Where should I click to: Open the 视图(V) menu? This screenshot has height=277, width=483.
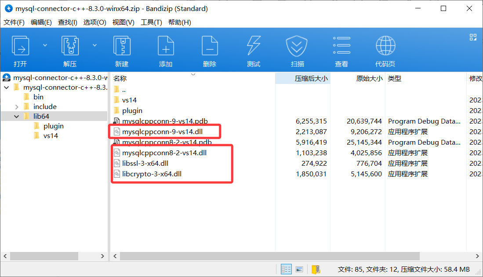[x=123, y=22]
